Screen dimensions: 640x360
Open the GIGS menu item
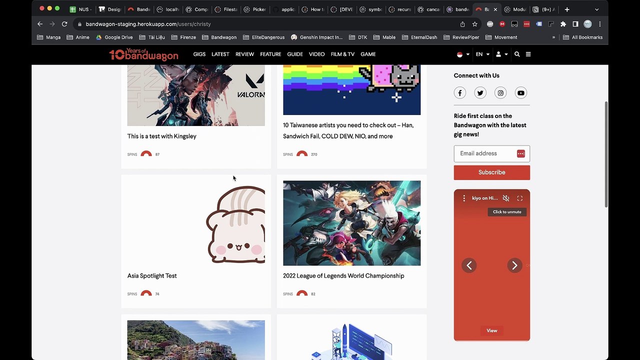[199, 54]
